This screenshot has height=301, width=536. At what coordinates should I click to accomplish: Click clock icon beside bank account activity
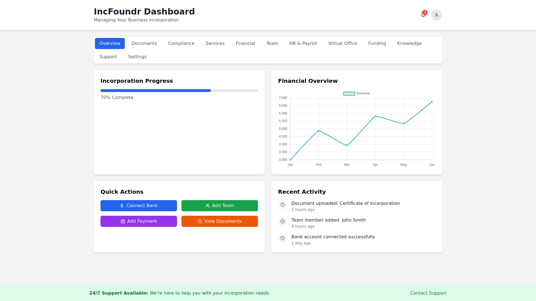tap(283, 238)
